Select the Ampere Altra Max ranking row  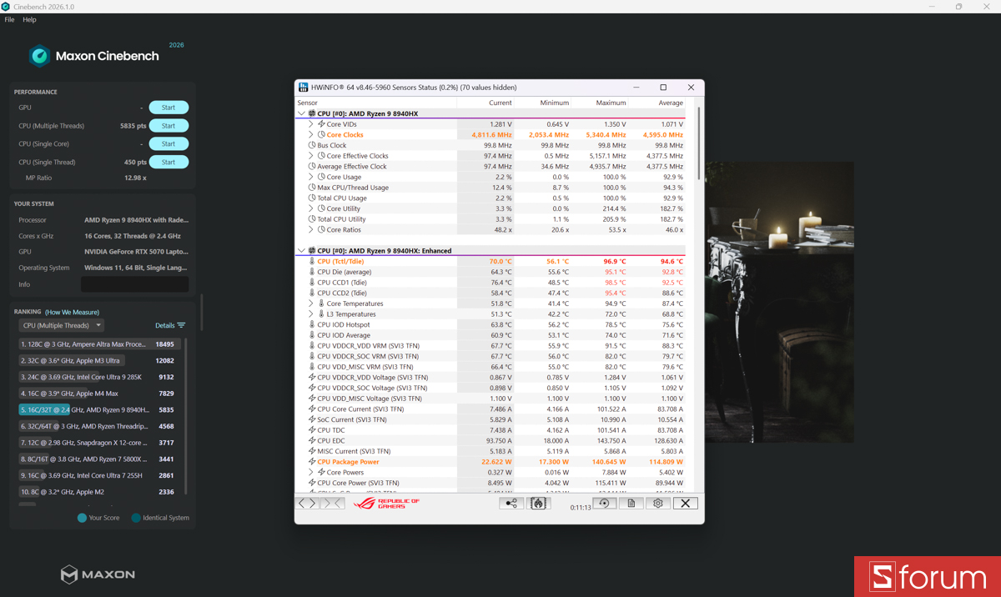coord(98,344)
